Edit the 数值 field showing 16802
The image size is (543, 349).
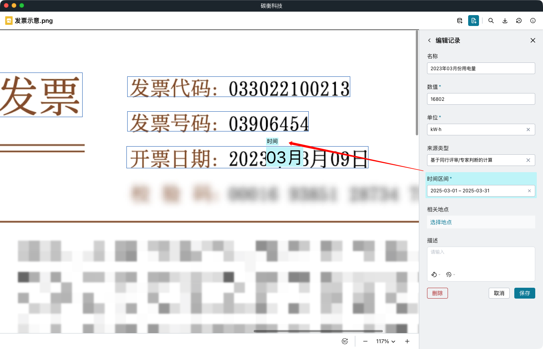(x=481, y=99)
